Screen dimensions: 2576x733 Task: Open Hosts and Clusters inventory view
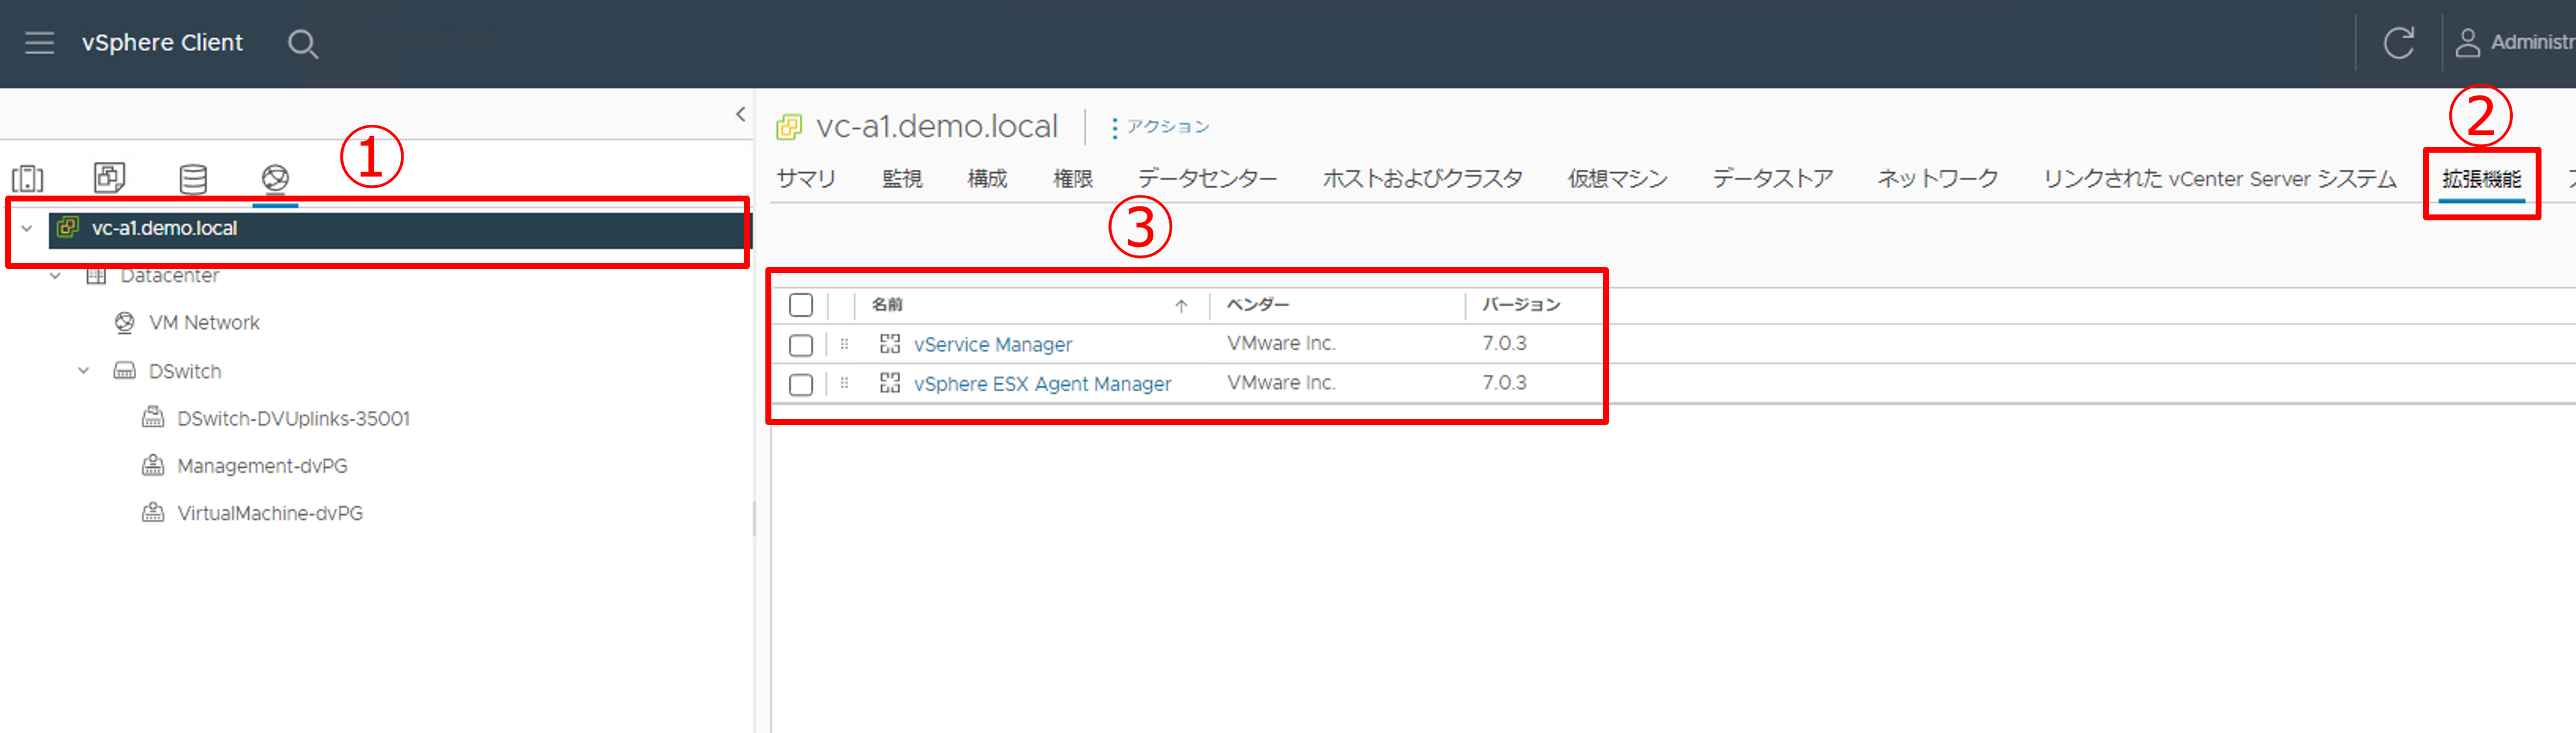point(28,179)
